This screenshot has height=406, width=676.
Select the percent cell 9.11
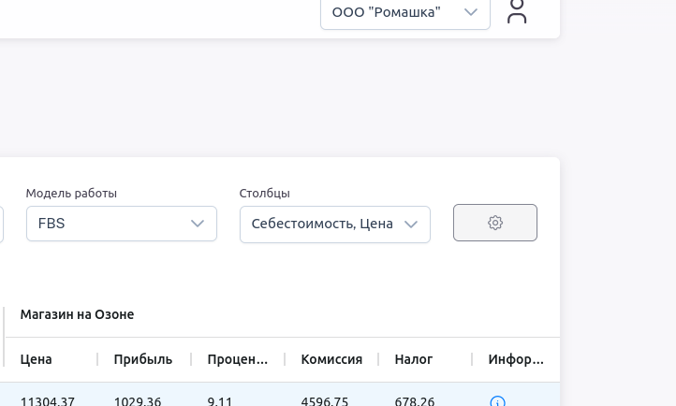(219, 401)
